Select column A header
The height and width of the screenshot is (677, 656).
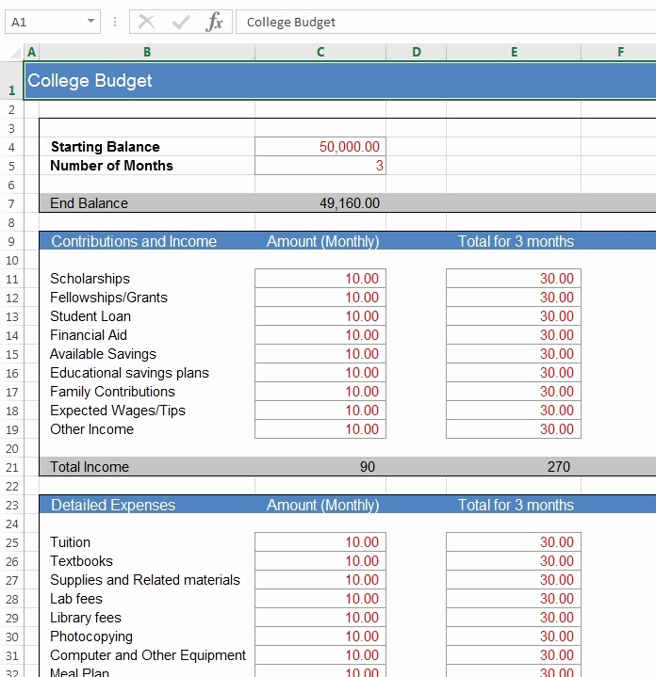pyautogui.click(x=31, y=52)
